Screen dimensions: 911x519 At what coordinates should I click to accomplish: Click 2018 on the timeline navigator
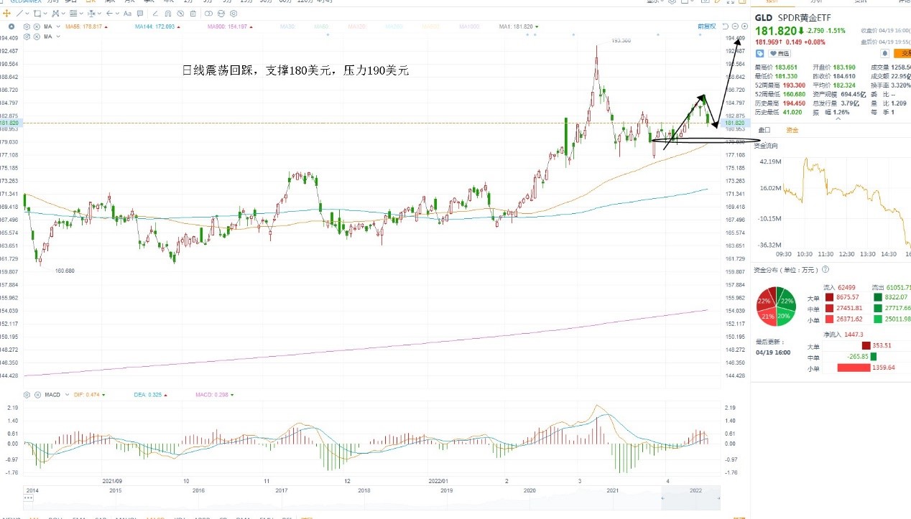pos(364,490)
